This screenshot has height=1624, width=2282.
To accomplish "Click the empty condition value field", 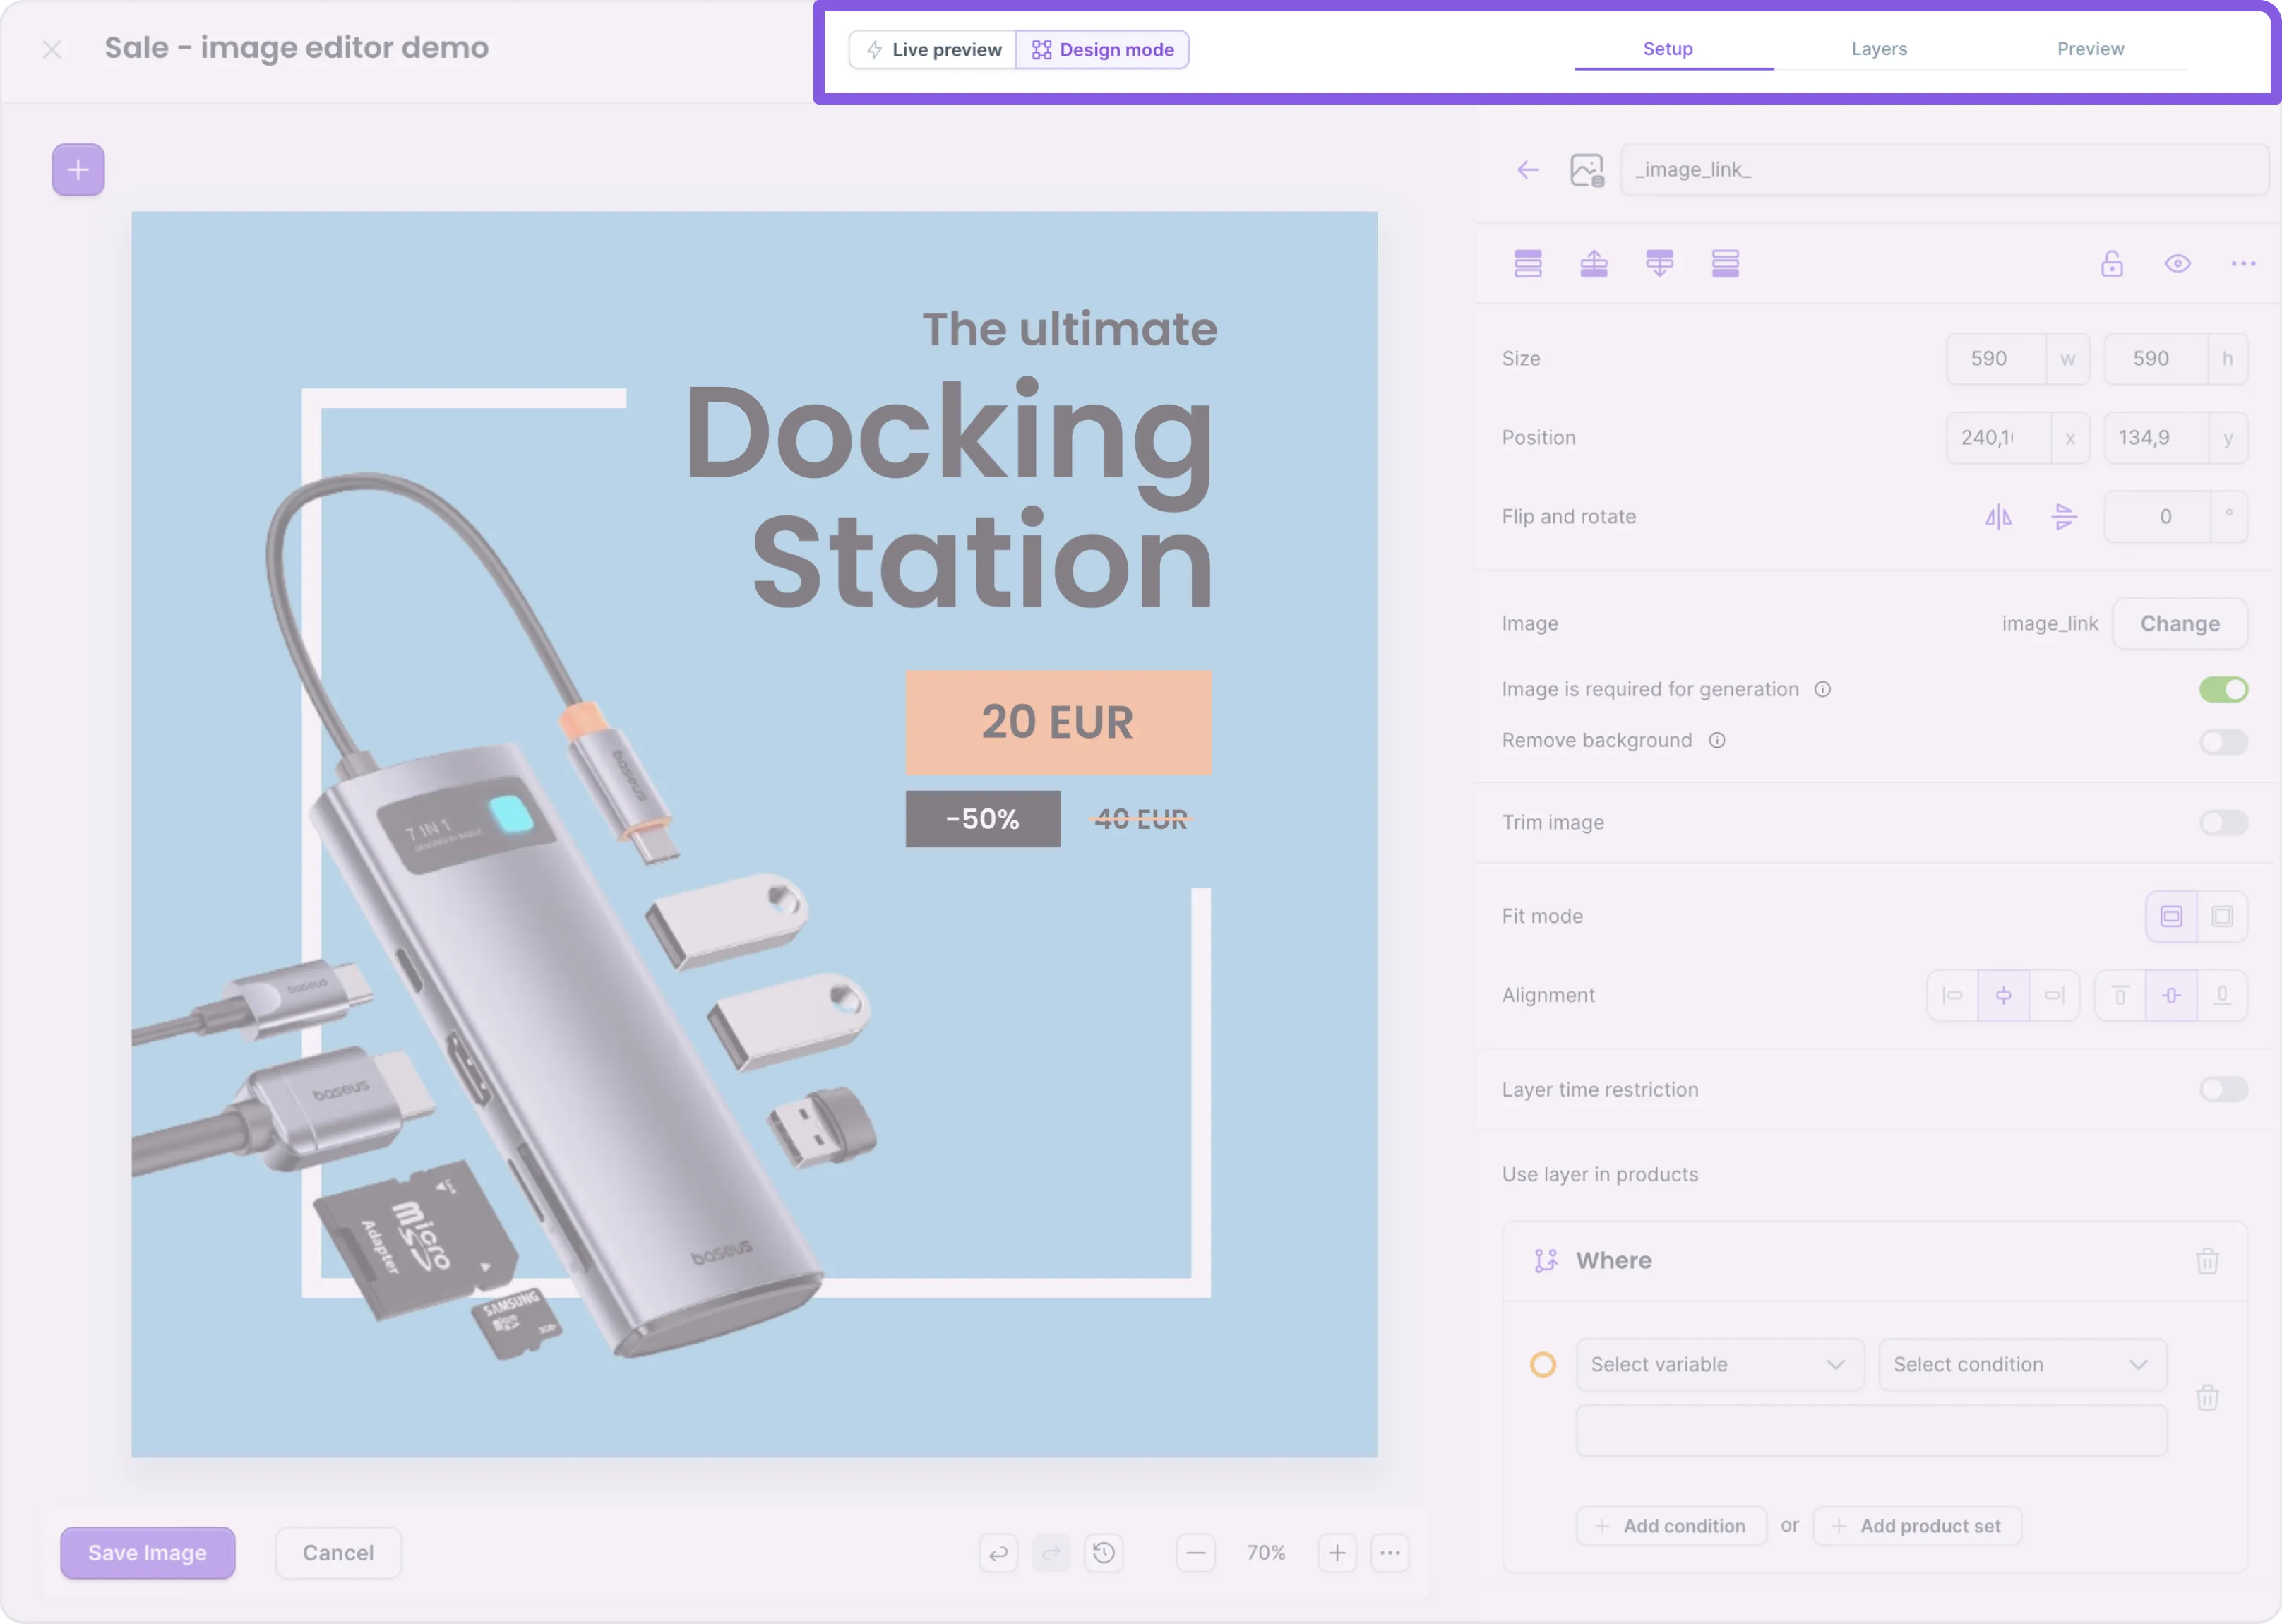I will click(x=1872, y=1430).
